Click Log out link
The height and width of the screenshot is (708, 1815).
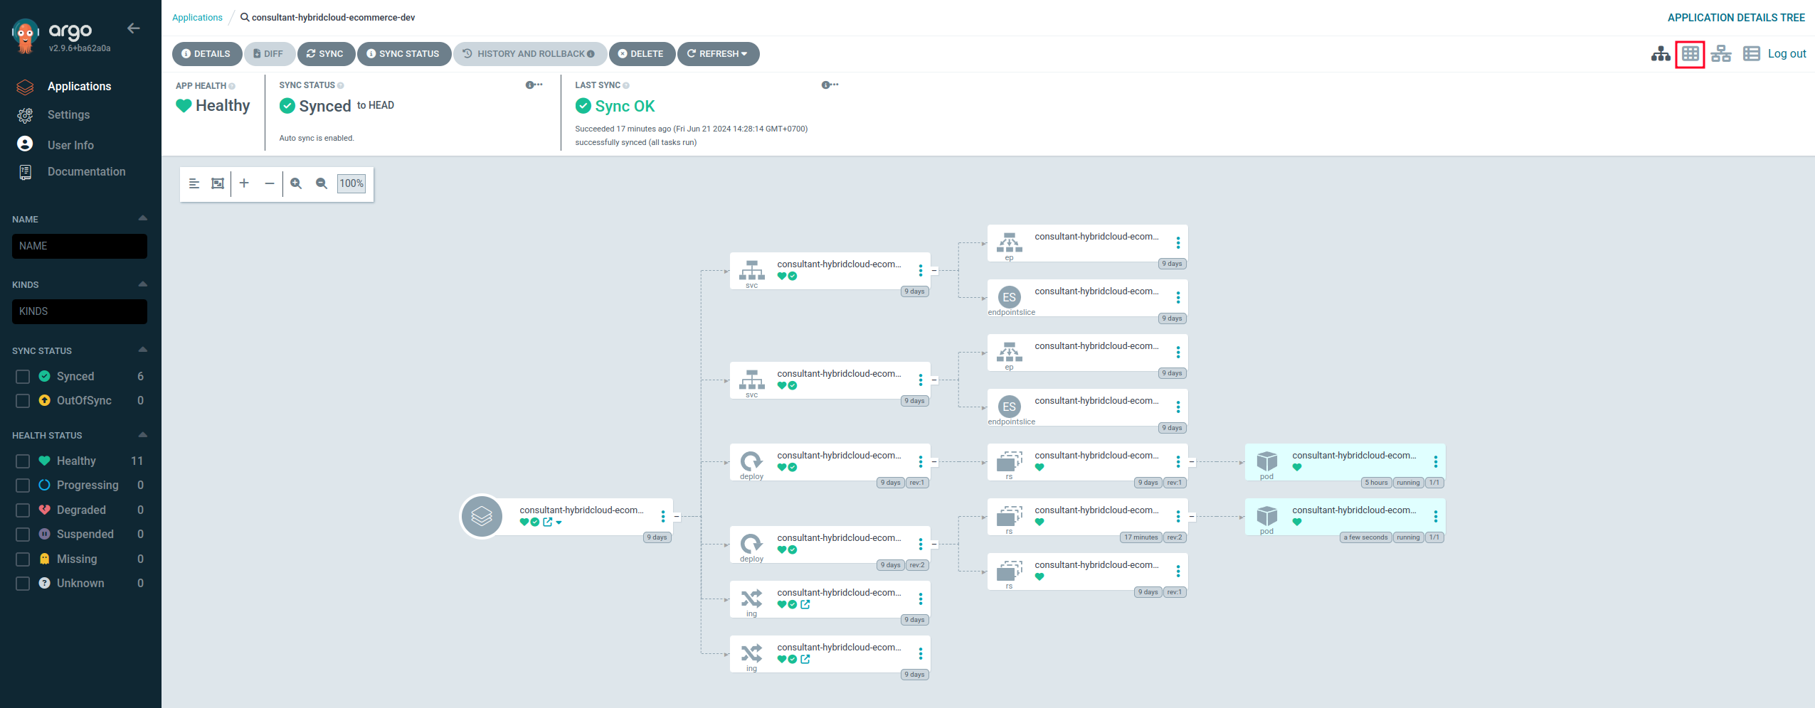tap(1787, 54)
